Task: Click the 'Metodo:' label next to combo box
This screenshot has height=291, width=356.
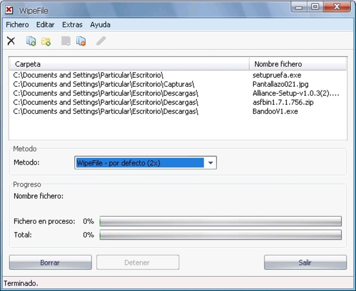Action: (27, 162)
